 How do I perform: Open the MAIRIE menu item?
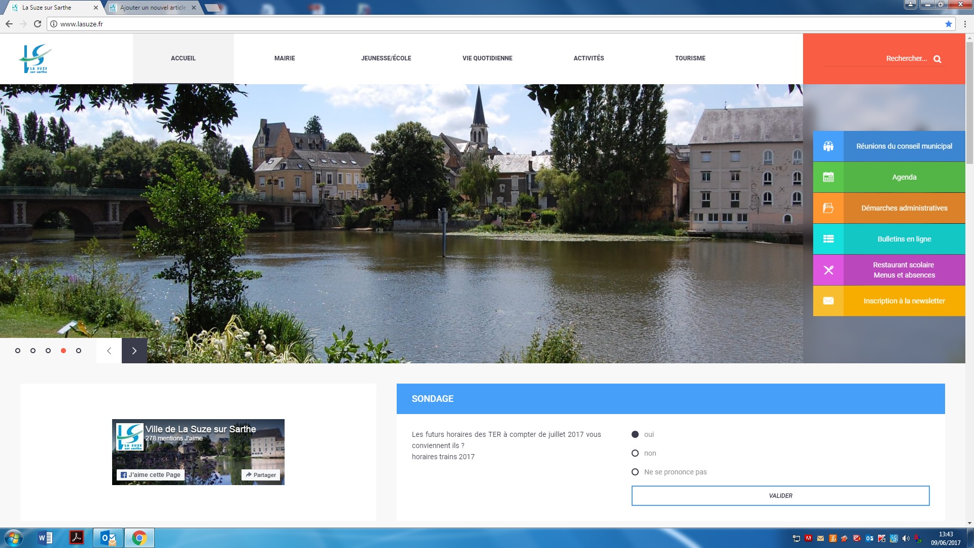click(x=284, y=58)
